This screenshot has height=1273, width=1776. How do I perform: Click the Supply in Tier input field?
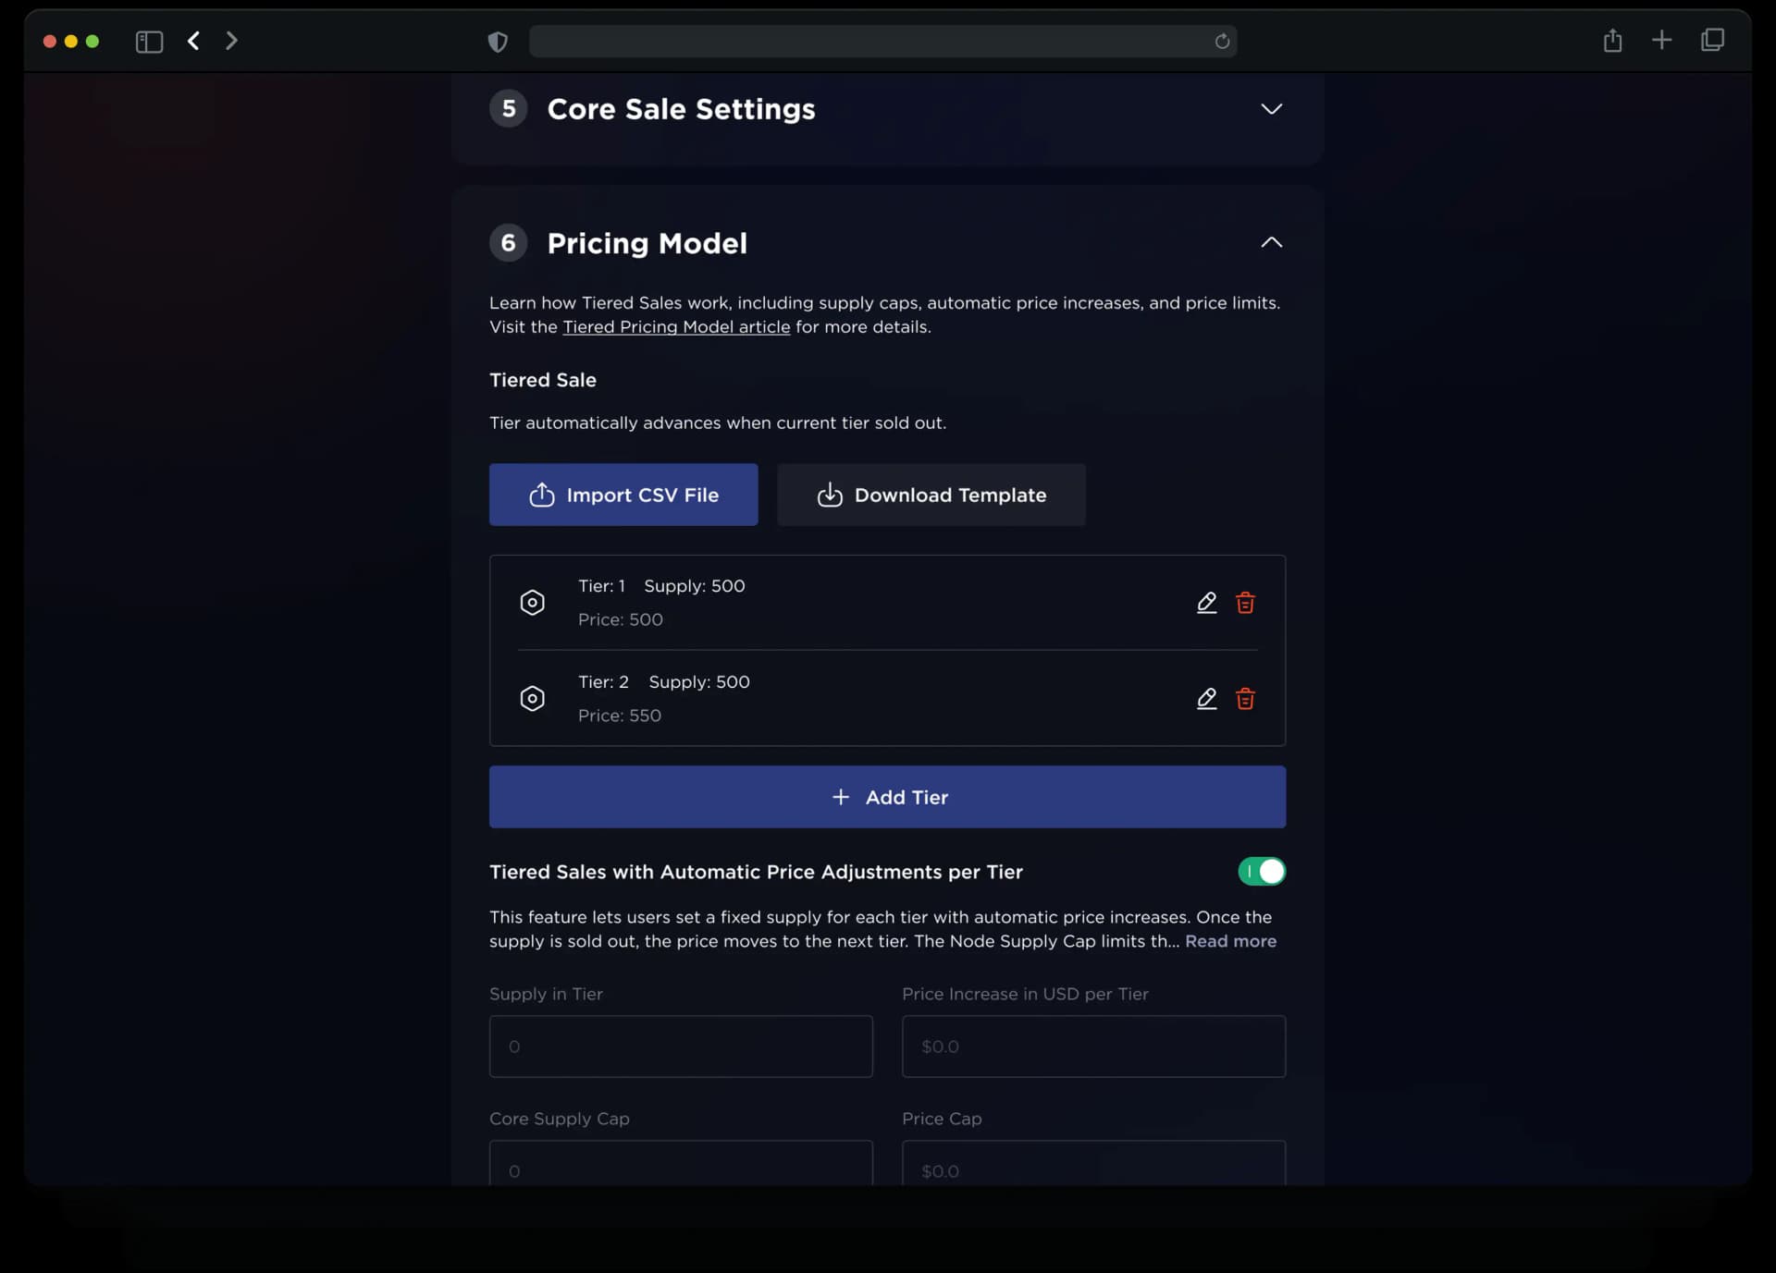click(680, 1047)
